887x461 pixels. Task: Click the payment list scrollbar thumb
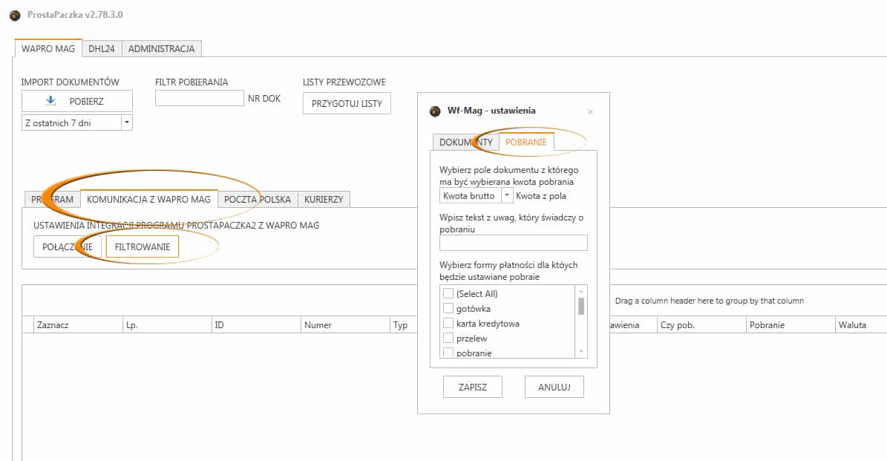click(x=581, y=306)
